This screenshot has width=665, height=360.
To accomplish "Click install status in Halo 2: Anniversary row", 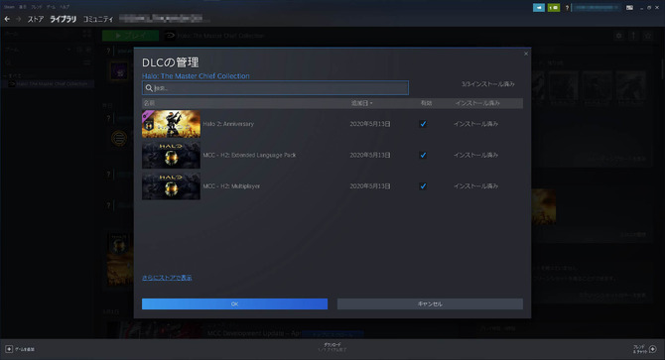I will [475, 124].
